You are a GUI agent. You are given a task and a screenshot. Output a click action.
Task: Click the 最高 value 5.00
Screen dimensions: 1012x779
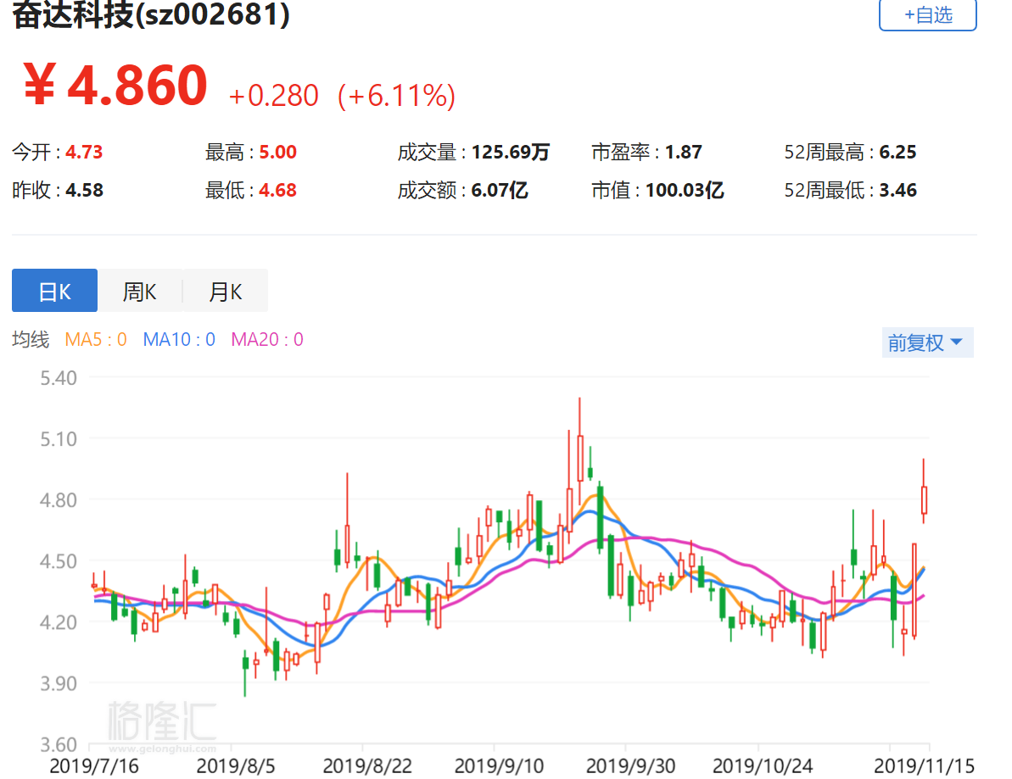[277, 153]
